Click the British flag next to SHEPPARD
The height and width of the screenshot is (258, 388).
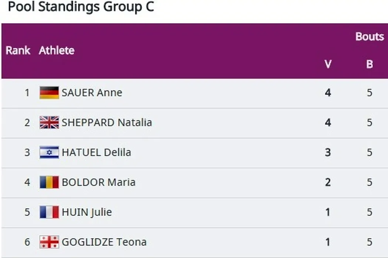point(49,122)
